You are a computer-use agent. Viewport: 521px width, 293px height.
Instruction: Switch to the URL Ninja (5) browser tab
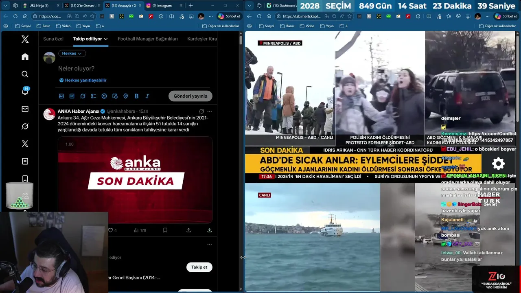pyautogui.click(x=41, y=6)
